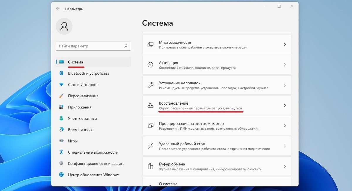
Task: Open the Буфер обмена row
Action: click(x=217, y=166)
